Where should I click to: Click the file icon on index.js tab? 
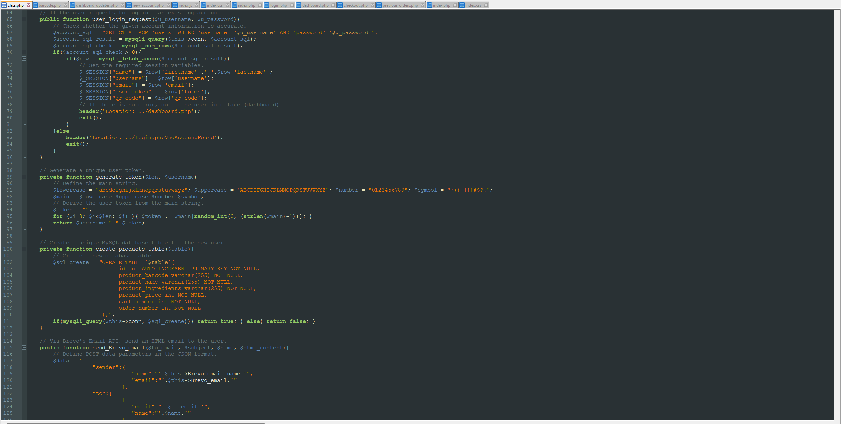click(x=176, y=5)
